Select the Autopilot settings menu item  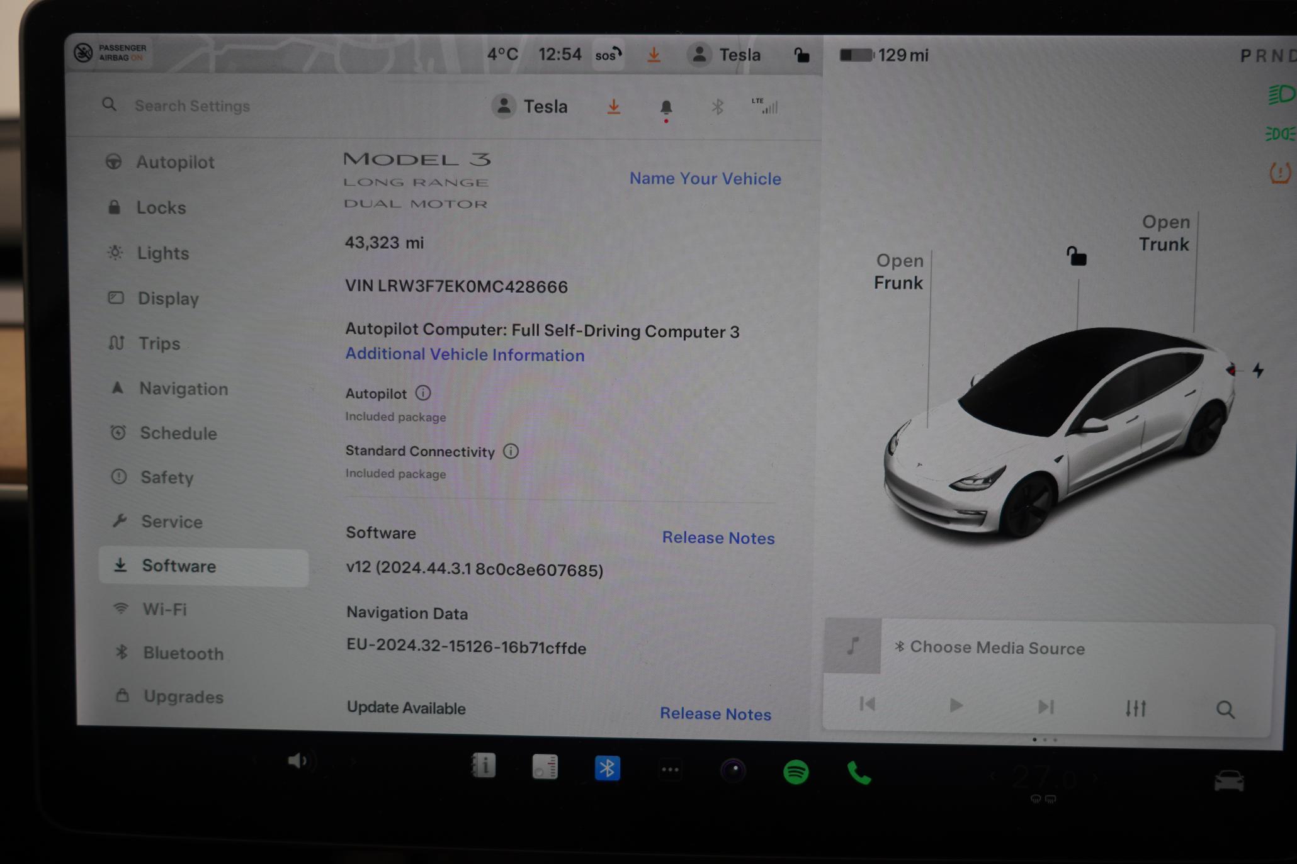tap(174, 163)
